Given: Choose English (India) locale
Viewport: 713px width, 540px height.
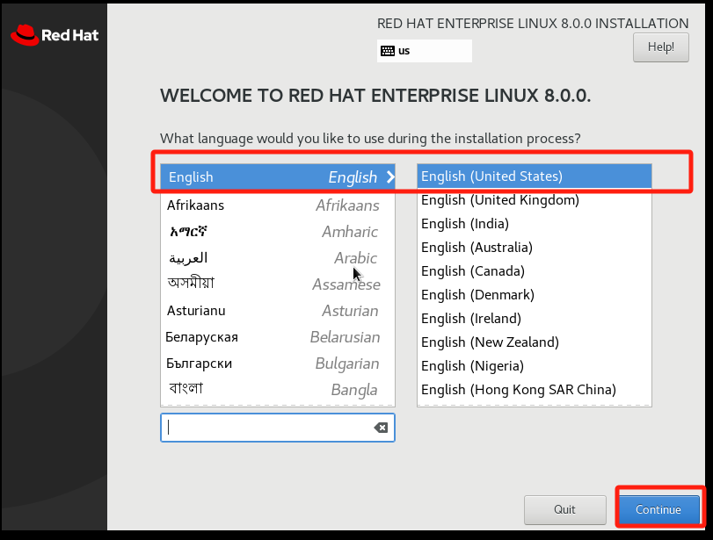Looking at the screenshot, I should (535, 223).
